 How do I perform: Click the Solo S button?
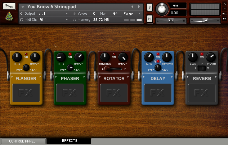click(149, 7)
